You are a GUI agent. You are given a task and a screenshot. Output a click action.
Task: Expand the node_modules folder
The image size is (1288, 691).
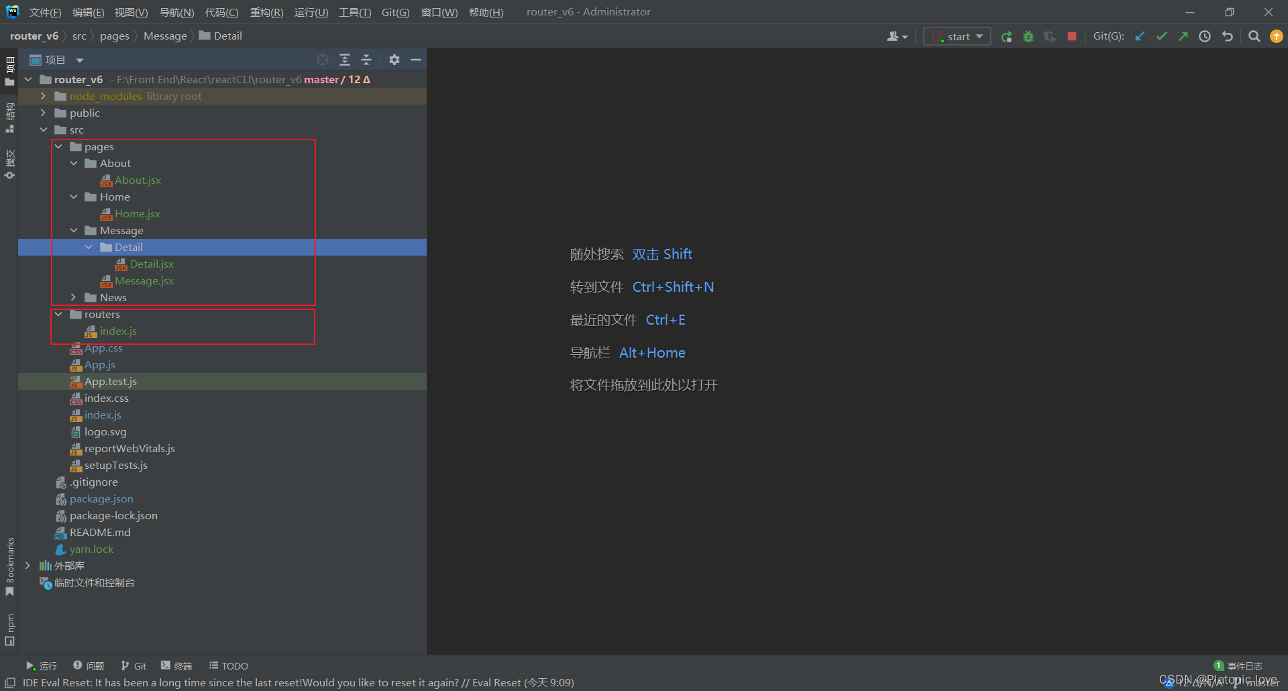tap(44, 96)
